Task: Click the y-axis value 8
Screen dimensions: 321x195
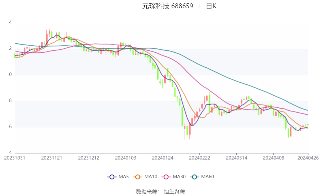Action: pos(10,100)
